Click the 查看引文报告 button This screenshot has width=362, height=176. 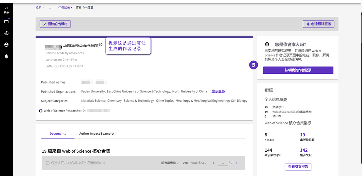click(298, 167)
